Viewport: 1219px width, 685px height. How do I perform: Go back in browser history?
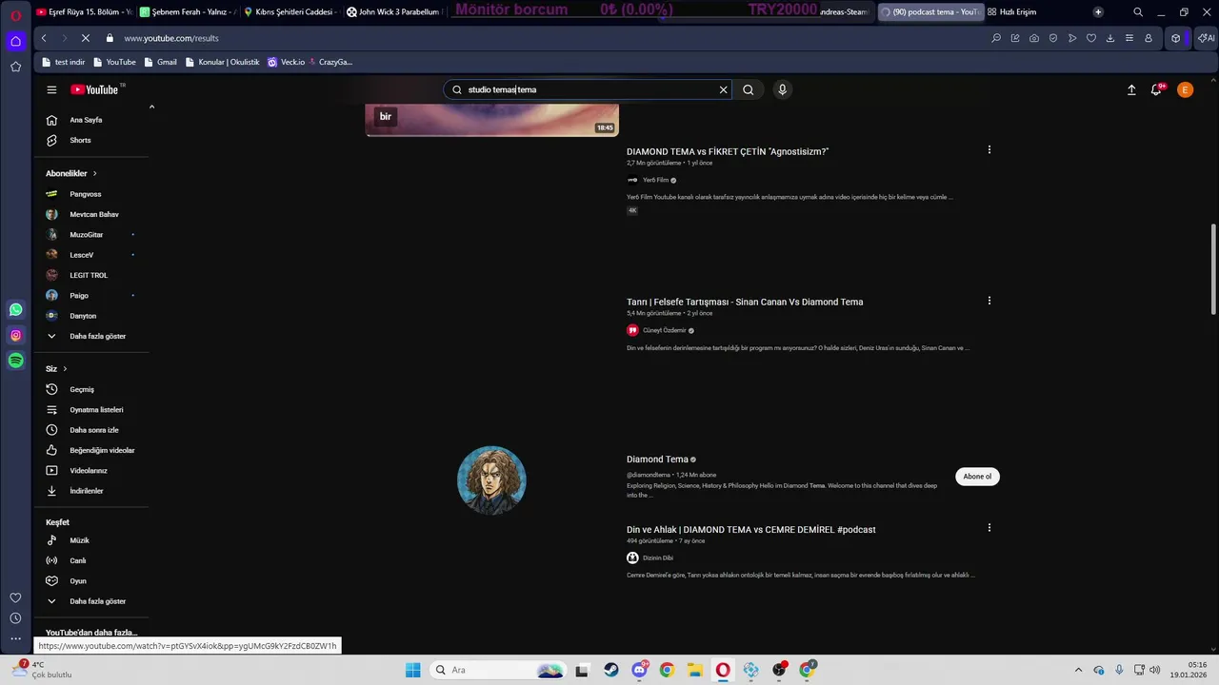tap(44, 38)
